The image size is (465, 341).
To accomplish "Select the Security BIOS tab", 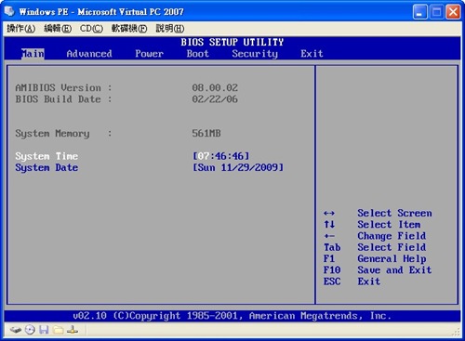I will click(255, 54).
